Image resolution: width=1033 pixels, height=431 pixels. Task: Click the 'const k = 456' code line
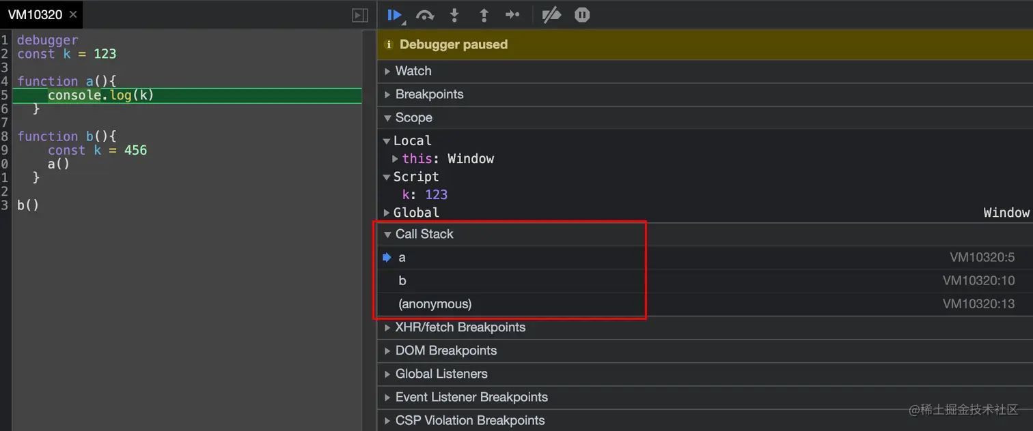97,150
